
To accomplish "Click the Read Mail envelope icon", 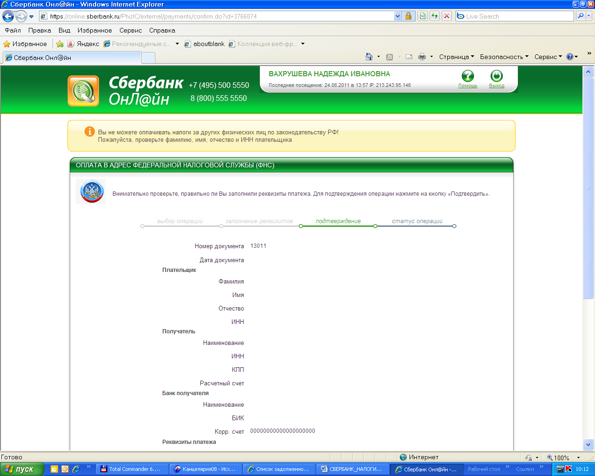I will 409,57.
